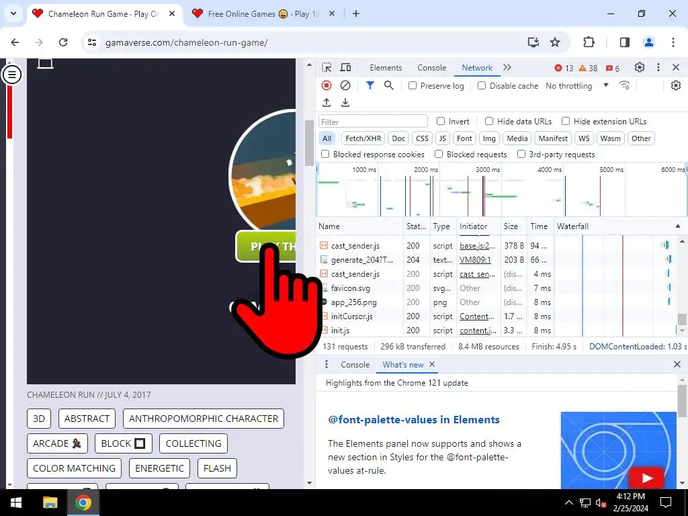Viewport: 688px width, 516px height.
Task: Open File Explorer from taskbar
Action: tap(50, 503)
